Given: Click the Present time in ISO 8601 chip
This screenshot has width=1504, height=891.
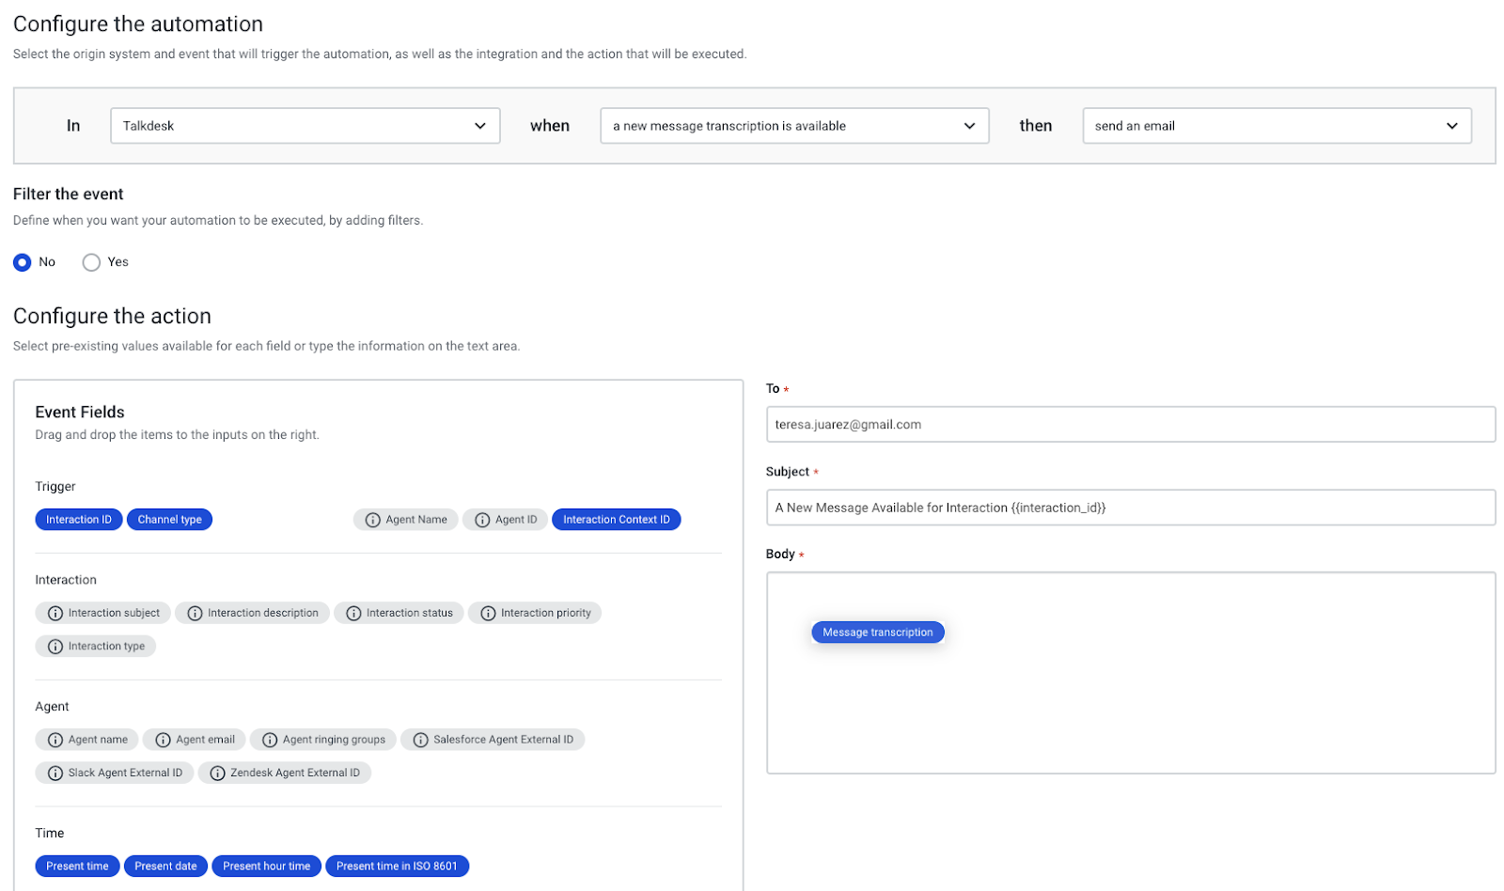Looking at the screenshot, I should click(397, 867).
